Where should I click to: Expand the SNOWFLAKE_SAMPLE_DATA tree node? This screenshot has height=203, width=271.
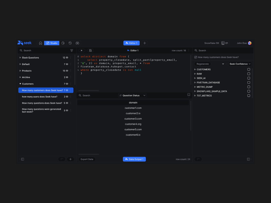click(x=195, y=91)
